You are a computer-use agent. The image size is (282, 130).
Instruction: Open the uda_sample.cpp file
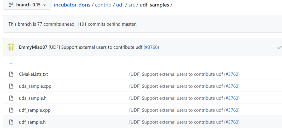coord(35,86)
